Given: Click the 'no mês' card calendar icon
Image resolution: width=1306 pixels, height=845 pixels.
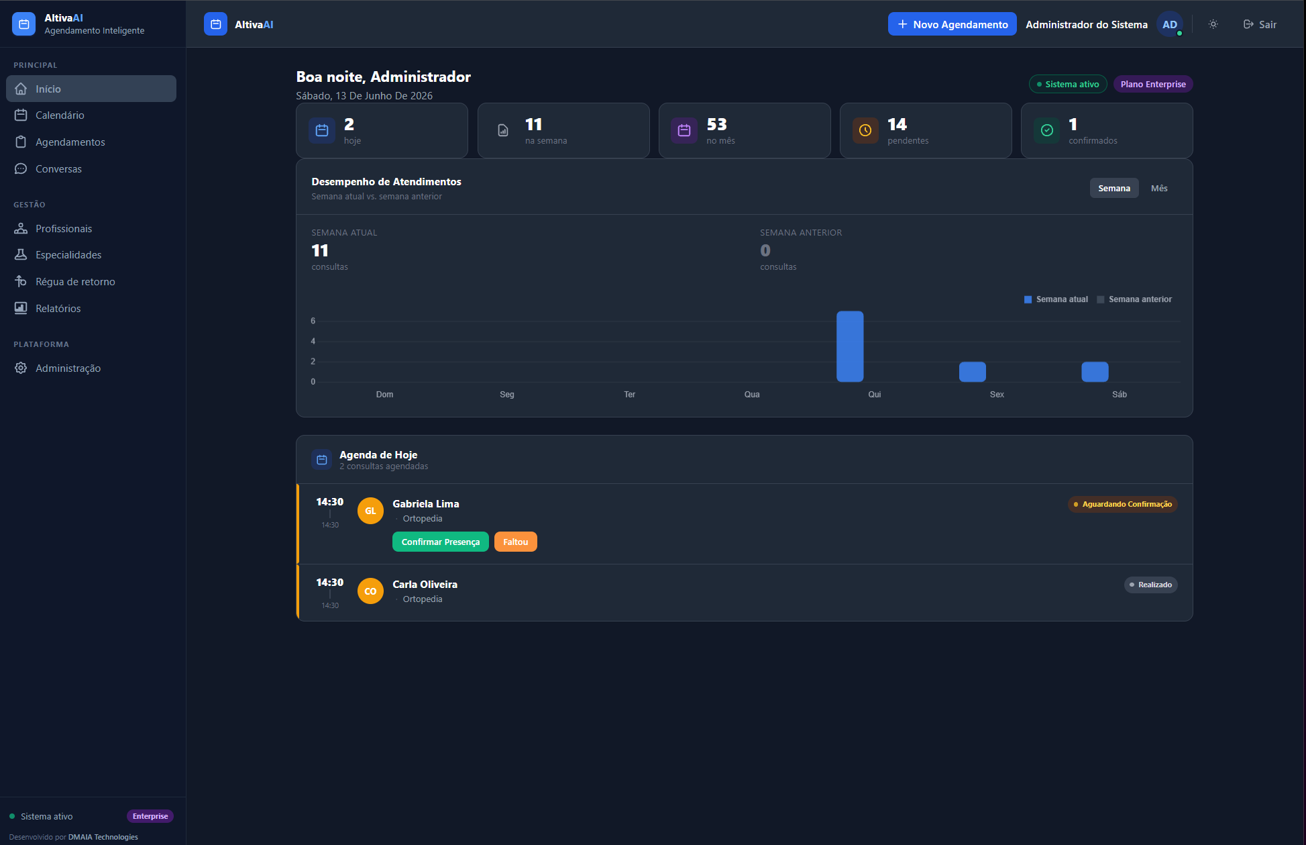Looking at the screenshot, I should coord(684,130).
